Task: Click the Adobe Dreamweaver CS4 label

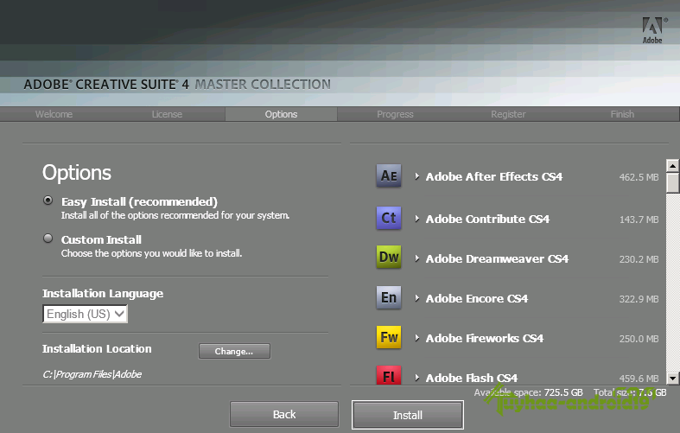Action: [497, 258]
